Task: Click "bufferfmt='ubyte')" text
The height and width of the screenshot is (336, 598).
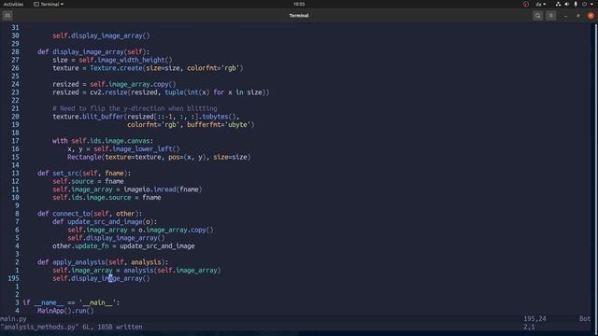Action: (x=221, y=124)
